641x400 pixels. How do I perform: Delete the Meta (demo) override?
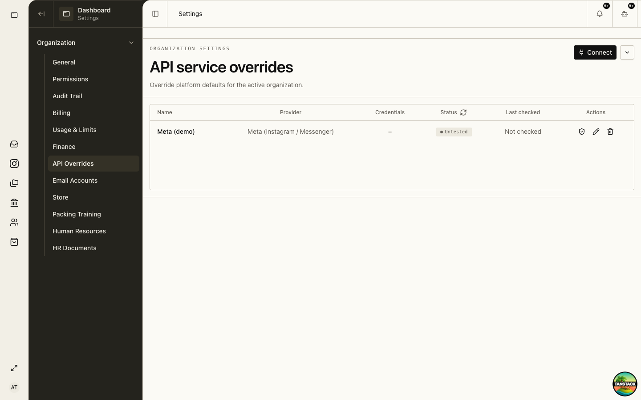[x=610, y=132]
